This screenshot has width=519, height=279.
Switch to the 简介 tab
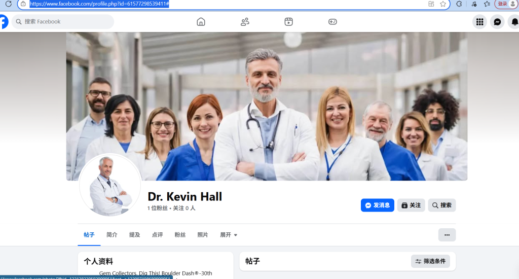pyautogui.click(x=112, y=235)
